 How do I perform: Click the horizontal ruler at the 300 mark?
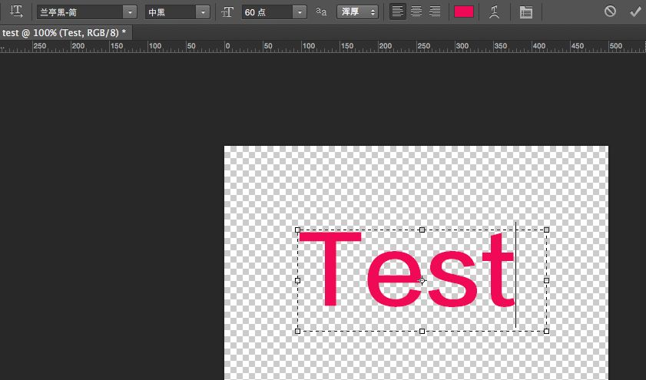(x=462, y=46)
